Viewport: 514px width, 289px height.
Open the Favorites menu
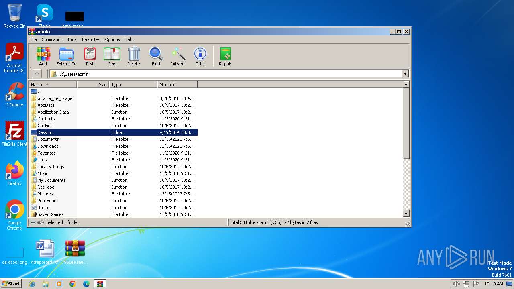(x=91, y=39)
